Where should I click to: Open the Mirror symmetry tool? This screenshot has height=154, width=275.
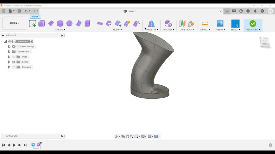pyautogui.click(x=151, y=24)
